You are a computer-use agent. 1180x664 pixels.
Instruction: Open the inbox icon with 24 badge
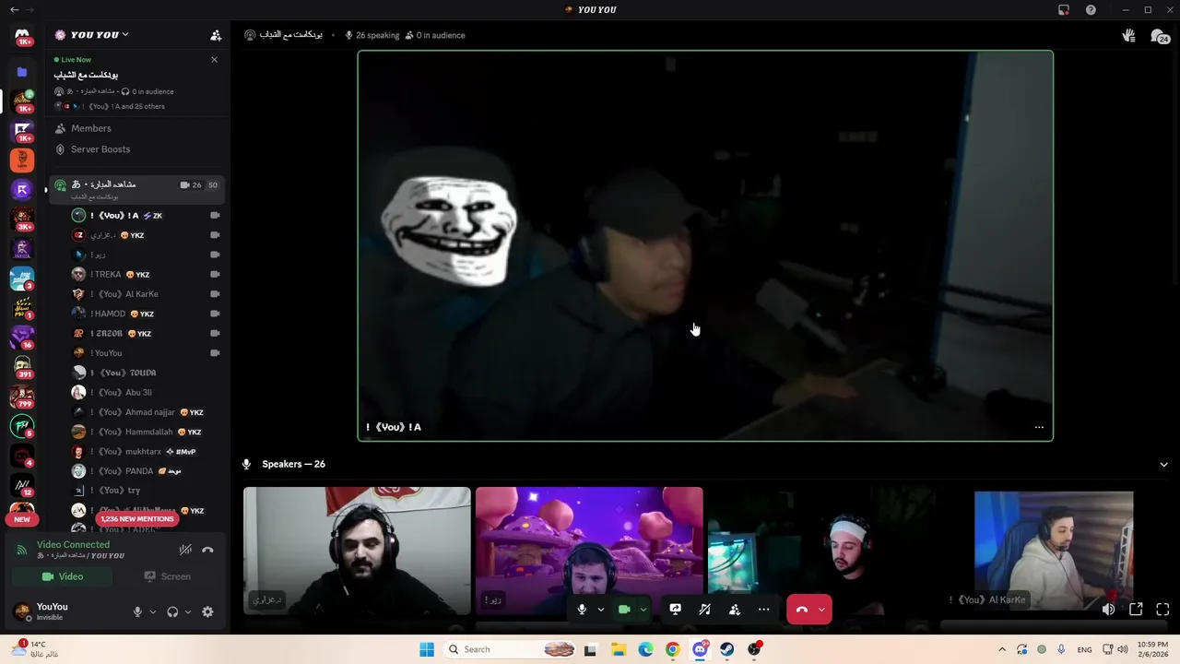coord(1159,36)
